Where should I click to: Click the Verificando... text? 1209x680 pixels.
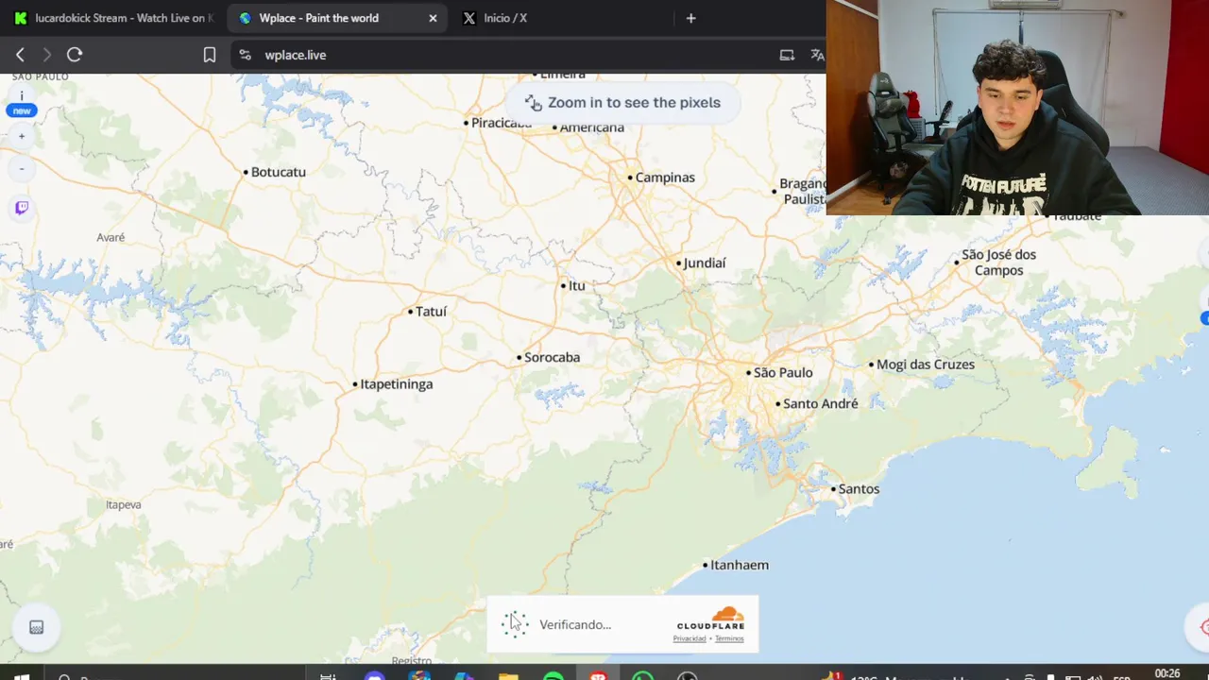[x=575, y=625]
